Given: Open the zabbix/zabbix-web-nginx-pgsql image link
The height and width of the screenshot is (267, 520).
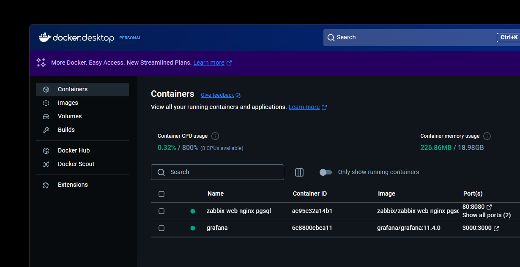Looking at the screenshot, I should click(x=418, y=211).
